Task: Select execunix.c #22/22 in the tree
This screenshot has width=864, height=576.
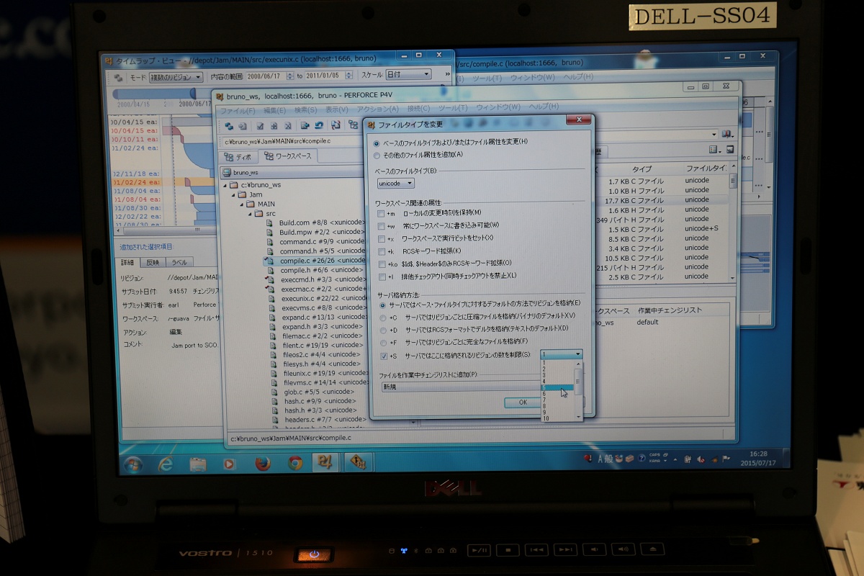Action: 322,298
